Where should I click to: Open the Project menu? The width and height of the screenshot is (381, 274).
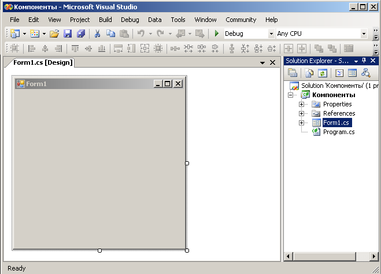80,20
